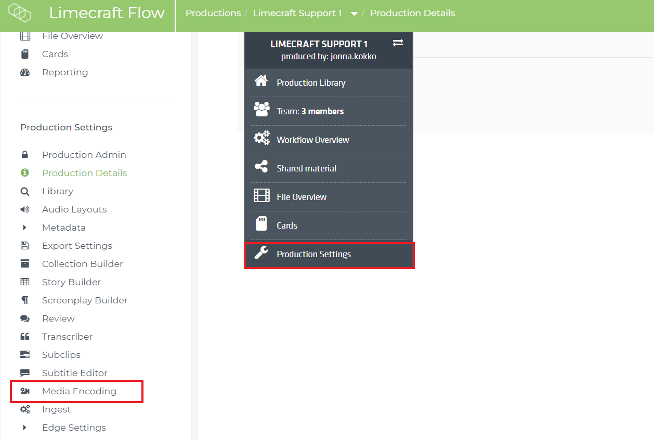Image resolution: width=654 pixels, height=440 pixels.
Task: Click the dropdown File Overview filmstrip icon
Action: [261, 195]
